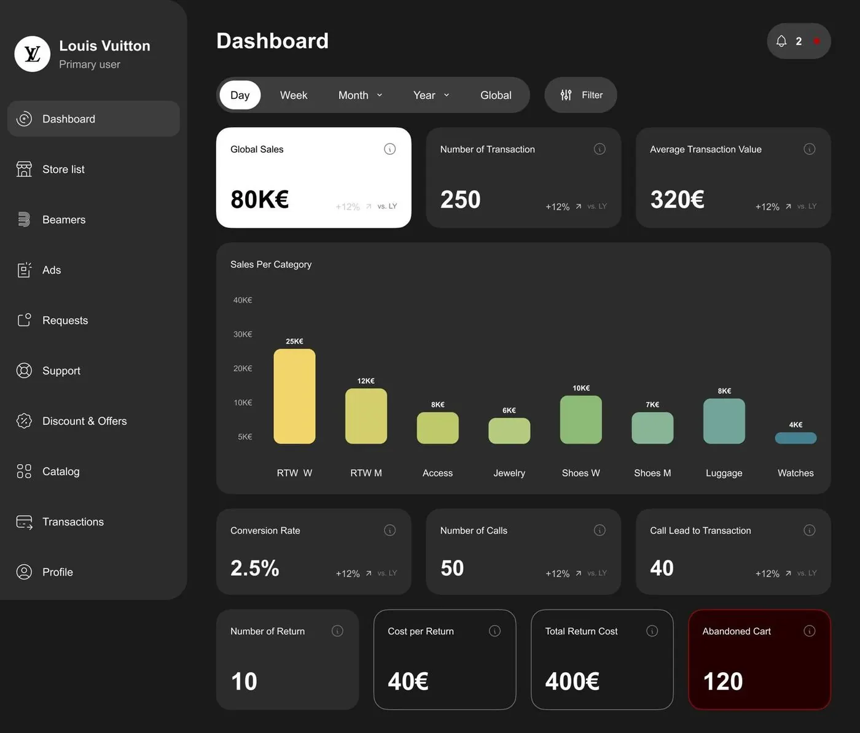This screenshot has width=860, height=733.
Task: Click the Beamers sidebar icon
Action: 24,219
